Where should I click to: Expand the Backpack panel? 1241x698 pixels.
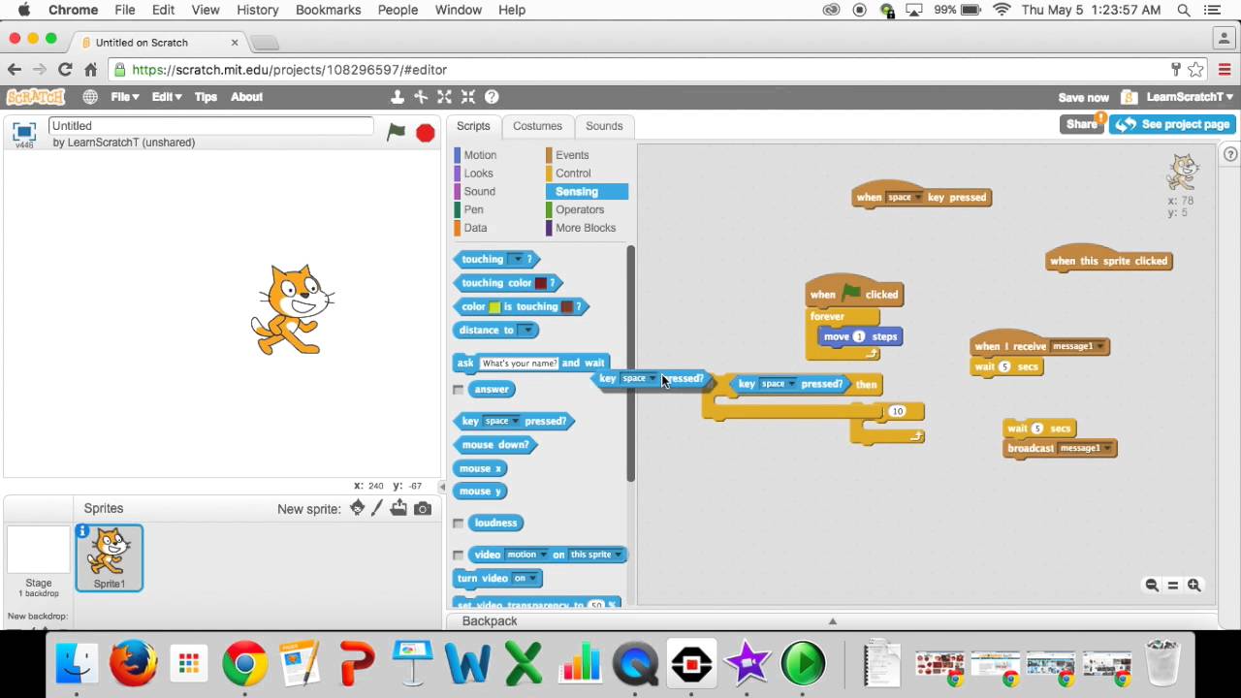[x=832, y=621]
